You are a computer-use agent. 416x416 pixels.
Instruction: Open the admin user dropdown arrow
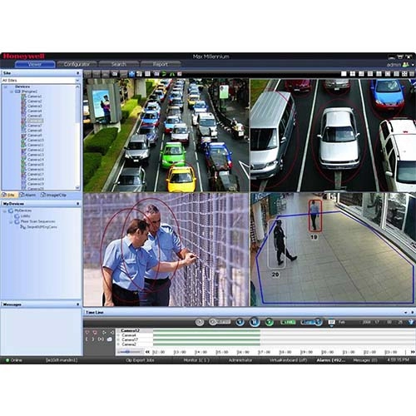coord(413,65)
